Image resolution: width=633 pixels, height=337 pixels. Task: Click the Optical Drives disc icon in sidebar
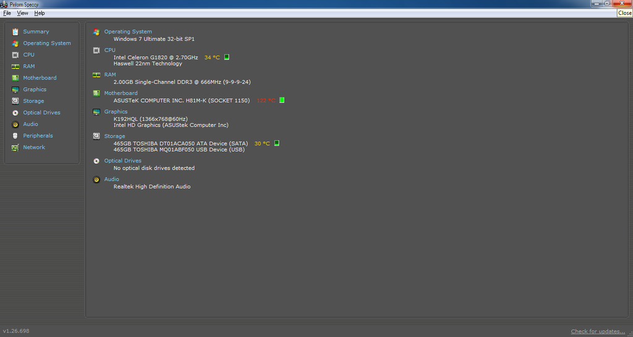click(15, 113)
